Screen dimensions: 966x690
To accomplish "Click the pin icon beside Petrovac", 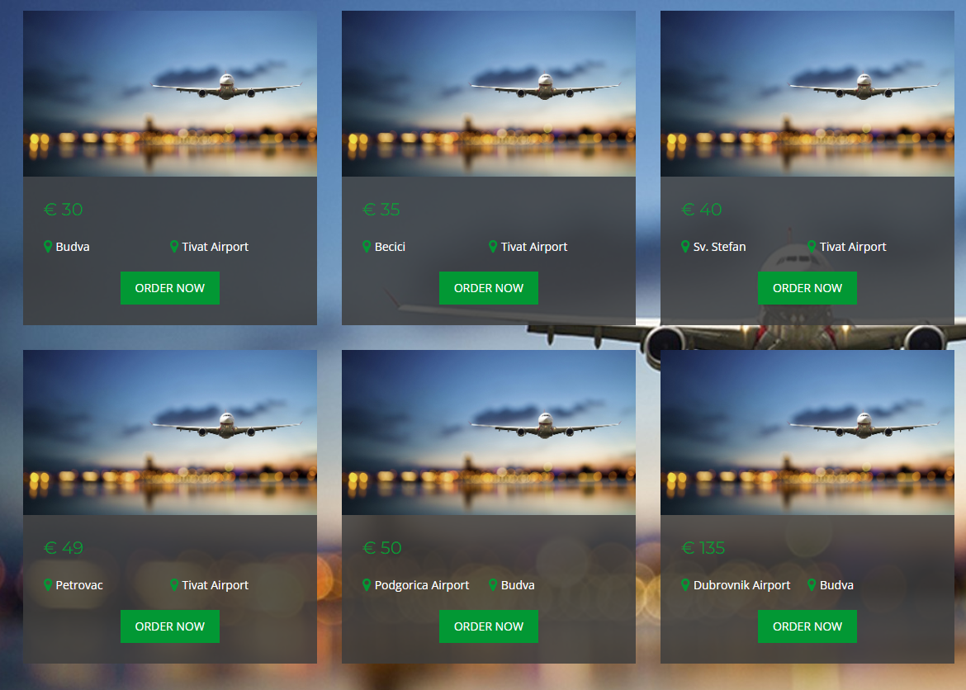I will click(47, 584).
